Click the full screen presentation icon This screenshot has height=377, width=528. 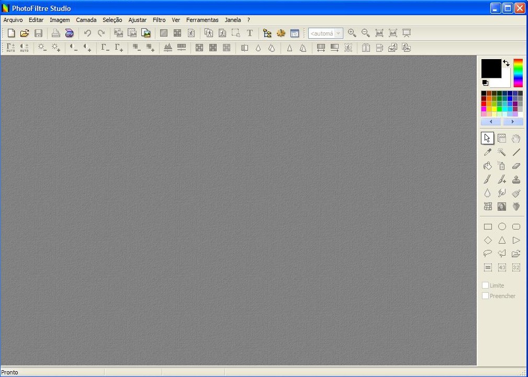[x=407, y=33]
